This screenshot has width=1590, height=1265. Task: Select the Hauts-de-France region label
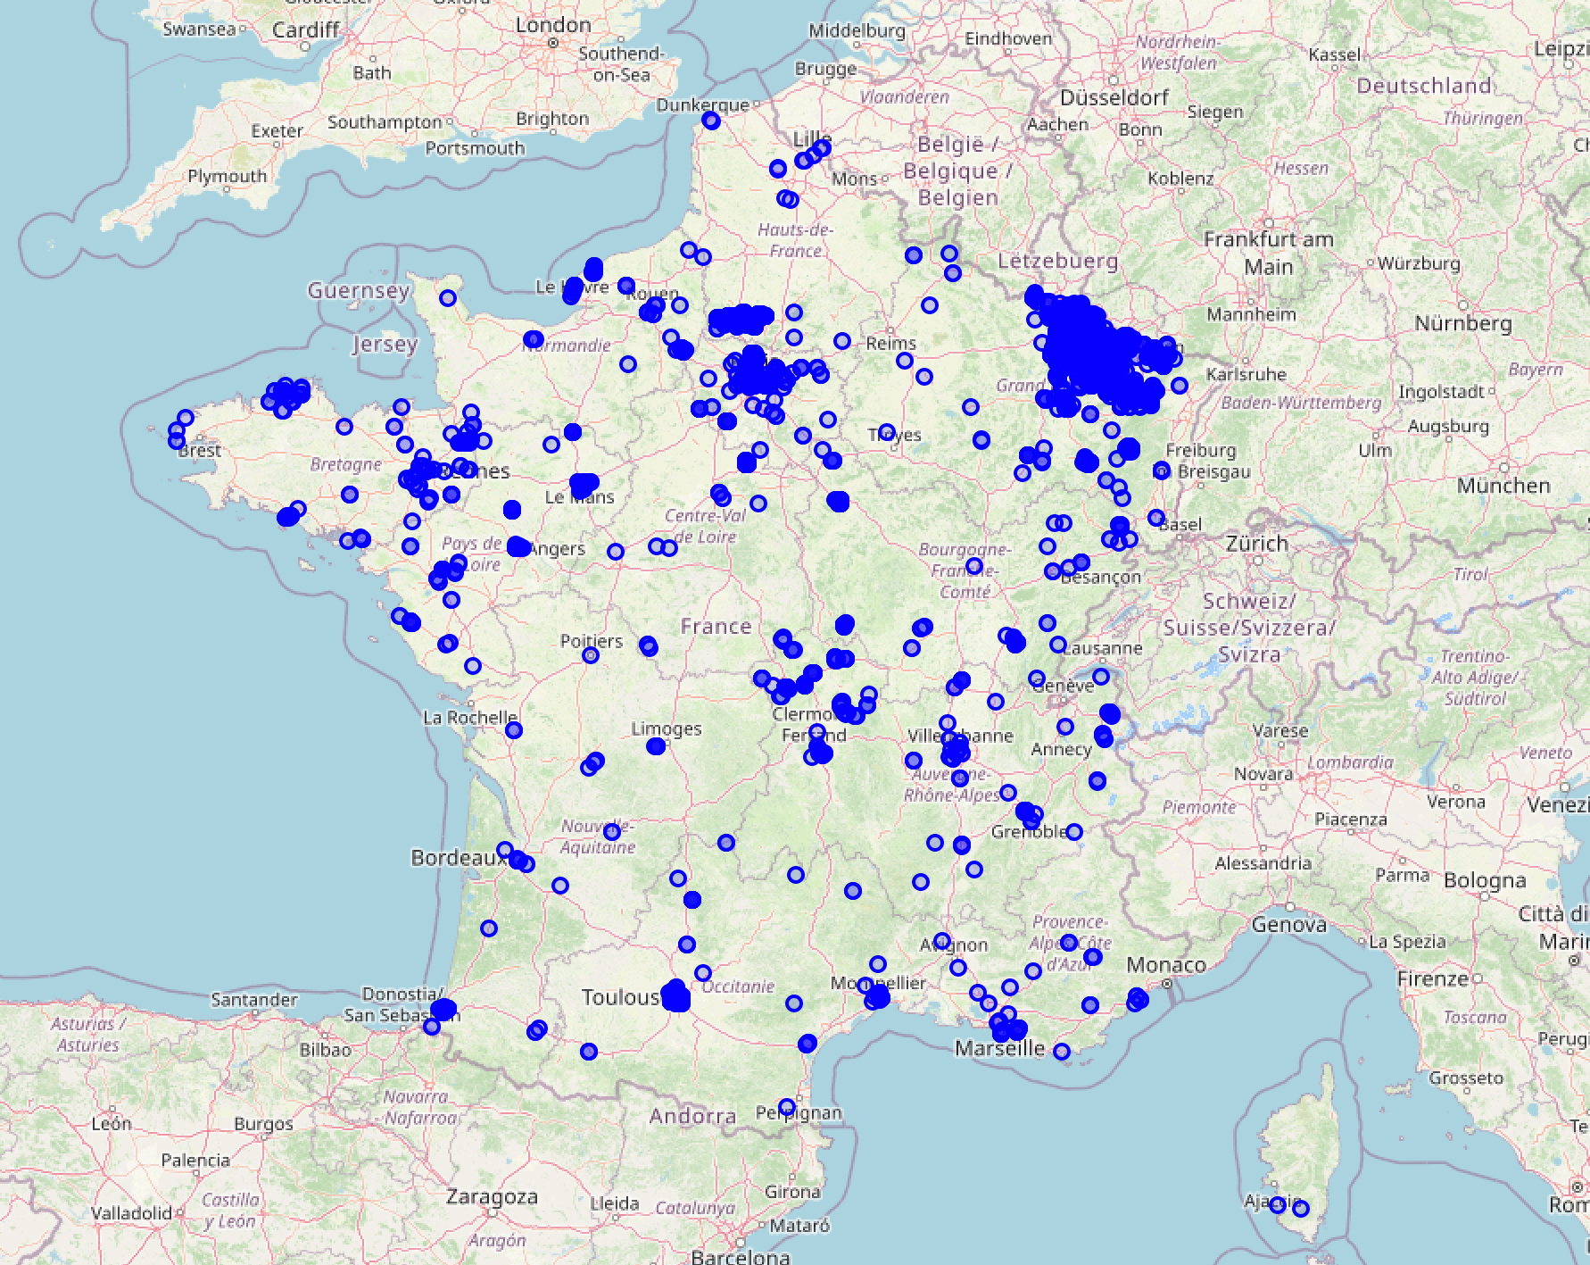point(795,240)
